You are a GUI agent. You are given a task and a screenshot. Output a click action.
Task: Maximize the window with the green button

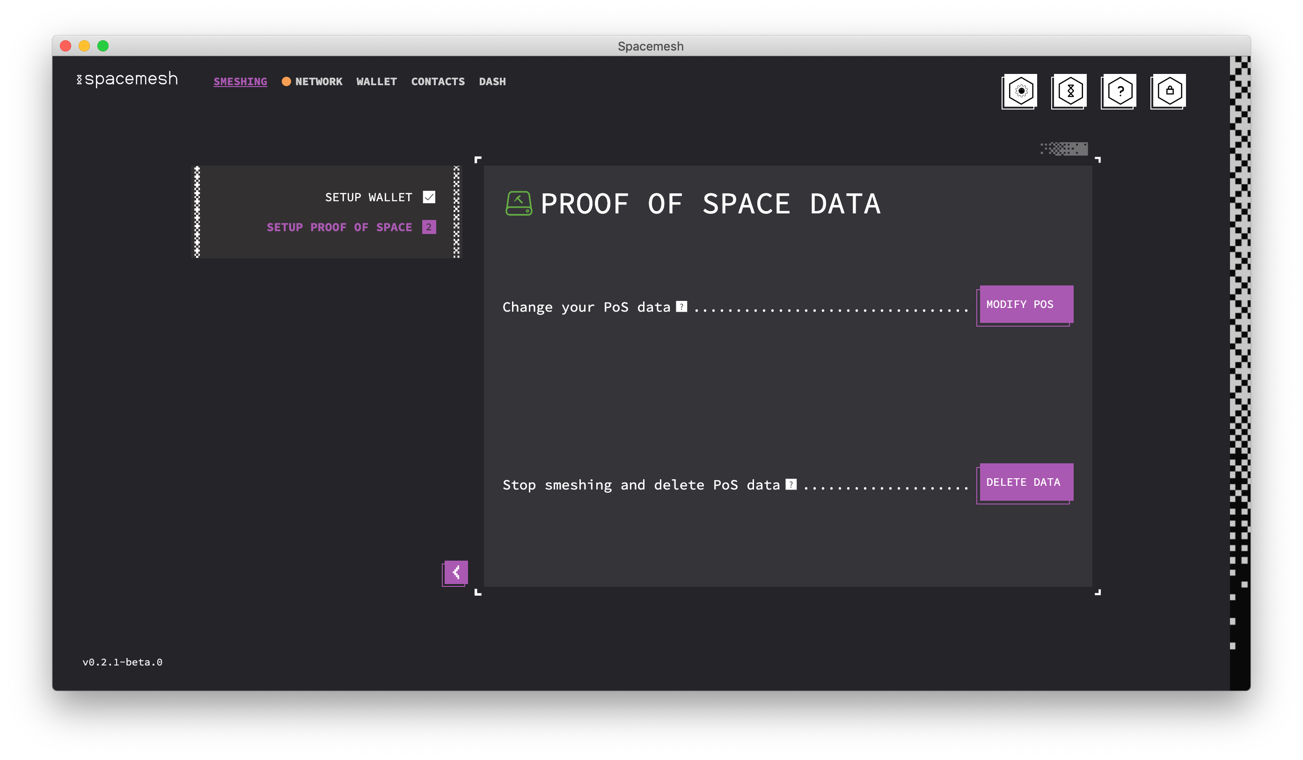pyautogui.click(x=103, y=46)
